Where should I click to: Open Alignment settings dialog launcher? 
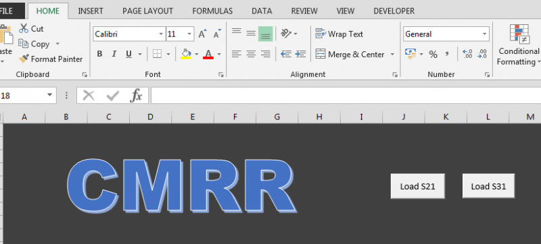tap(395, 74)
